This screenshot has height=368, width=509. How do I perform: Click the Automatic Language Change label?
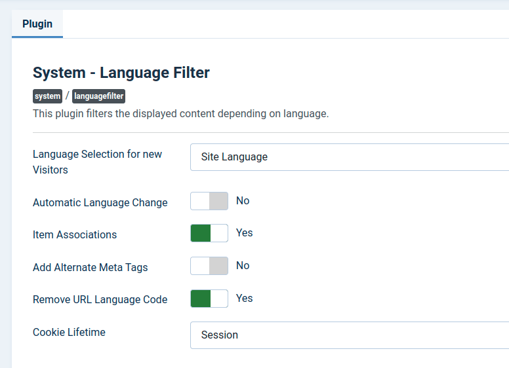[x=100, y=202]
